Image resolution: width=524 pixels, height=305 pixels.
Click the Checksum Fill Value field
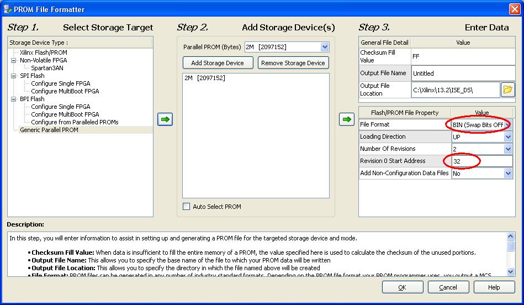[x=463, y=56]
